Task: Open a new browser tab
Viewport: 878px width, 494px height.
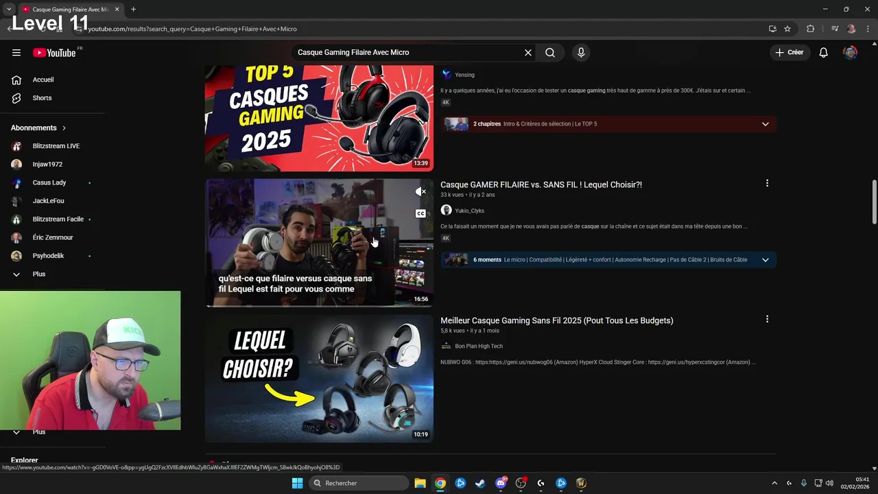Action: click(133, 10)
